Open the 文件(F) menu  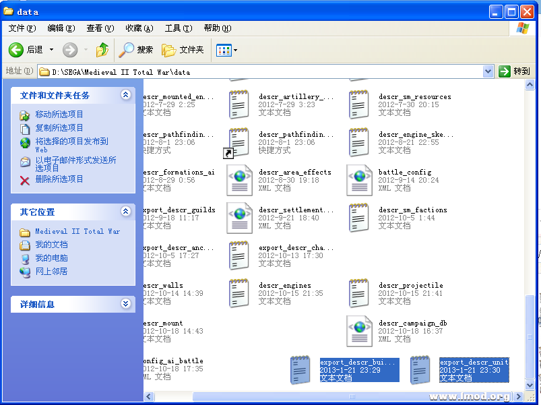click(22, 28)
